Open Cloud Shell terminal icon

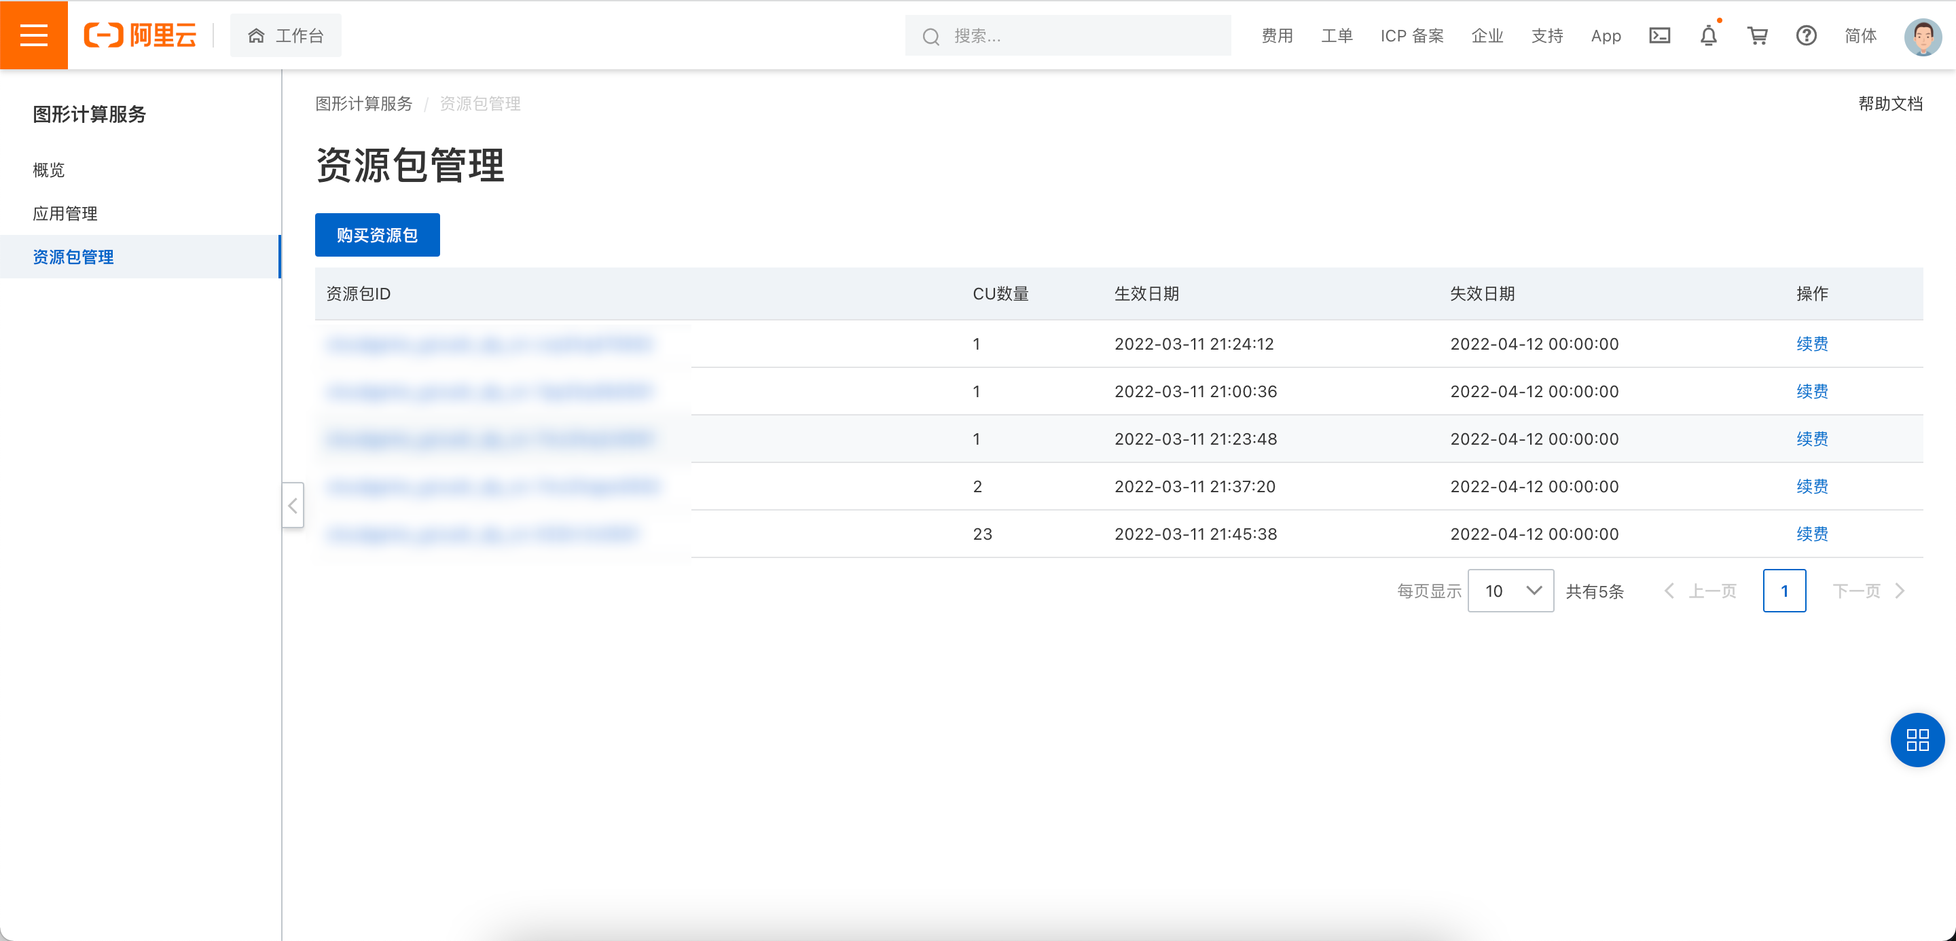(x=1659, y=36)
